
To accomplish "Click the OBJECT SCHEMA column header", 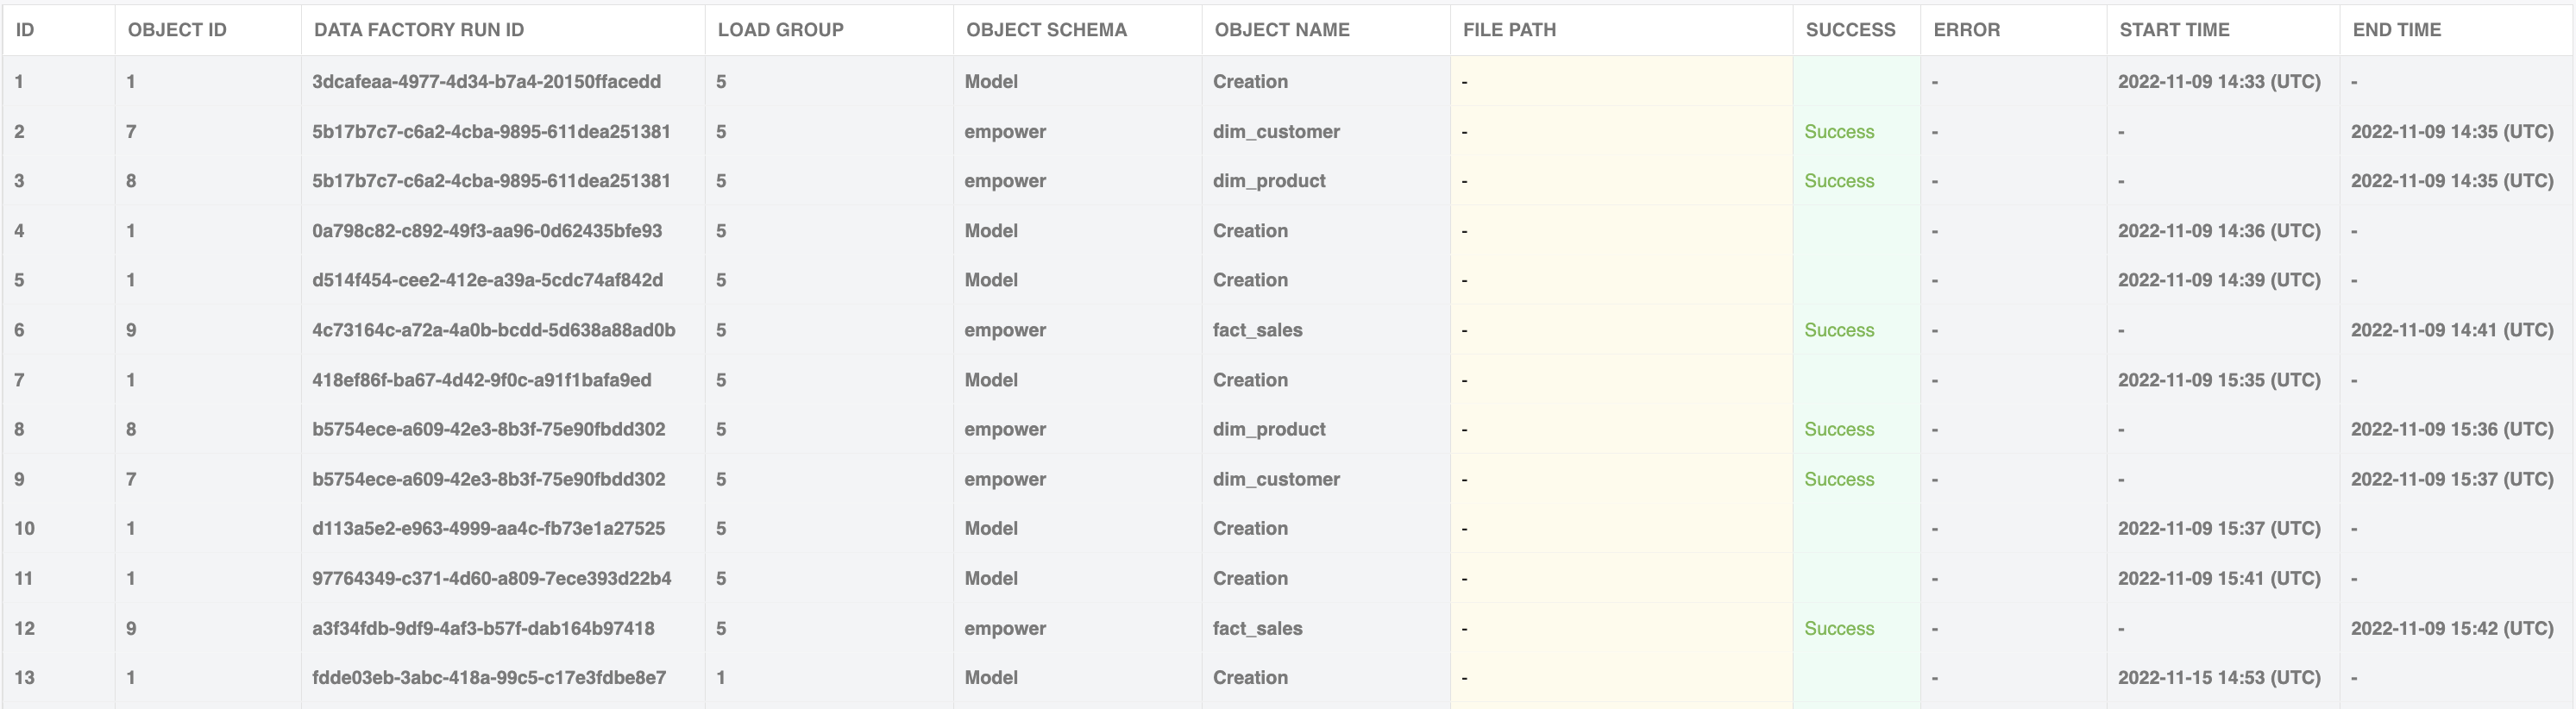I will pyautogui.click(x=1046, y=30).
